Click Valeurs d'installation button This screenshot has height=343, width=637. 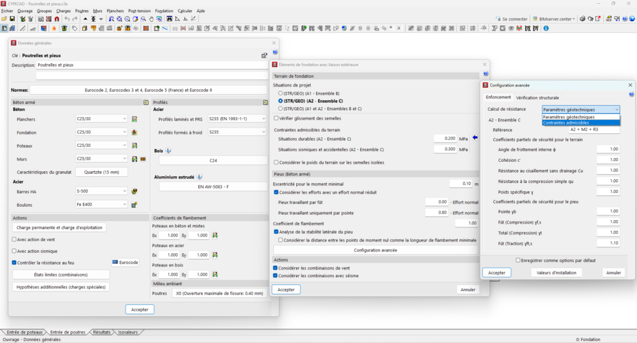click(556, 273)
